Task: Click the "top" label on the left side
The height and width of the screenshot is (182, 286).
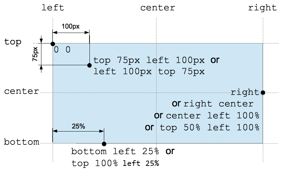Action: click(x=13, y=42)
